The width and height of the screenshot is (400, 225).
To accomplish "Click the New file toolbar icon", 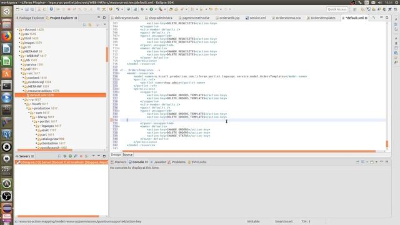I will 17,9.
